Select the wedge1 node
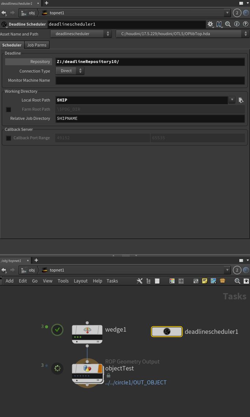Image resolution: width=250 pixels, height=417 pixels. pyautogui.click(x=87, y=334)
